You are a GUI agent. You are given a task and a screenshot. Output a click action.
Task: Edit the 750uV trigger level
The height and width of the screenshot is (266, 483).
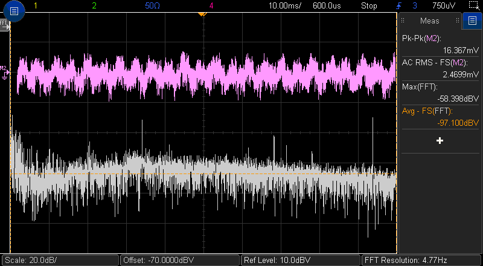pos(444,5)
